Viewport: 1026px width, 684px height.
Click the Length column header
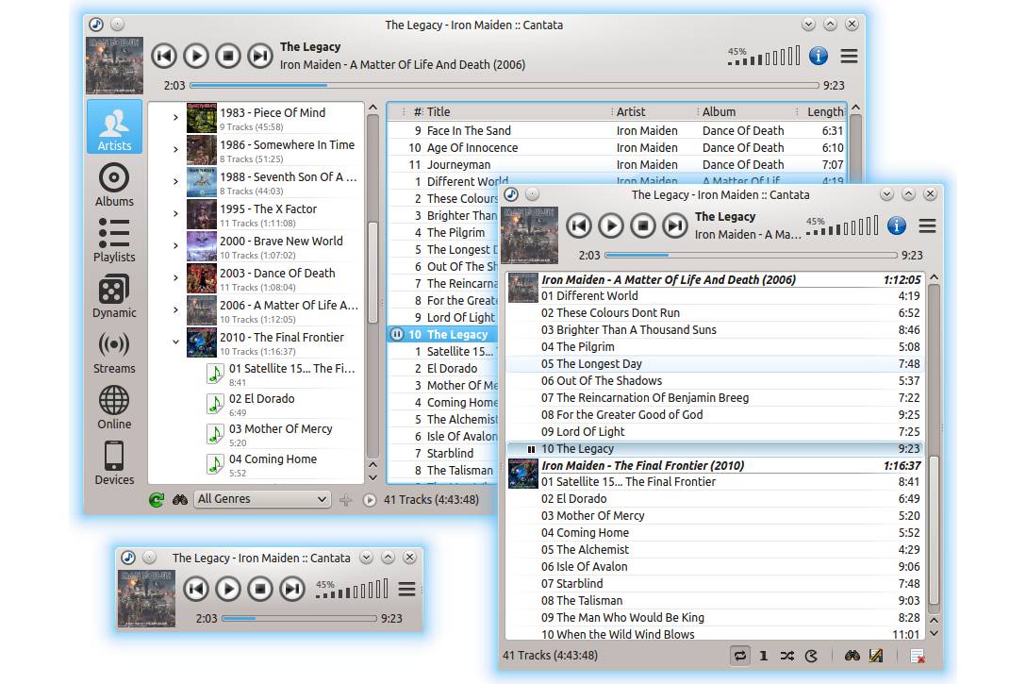pyautogui.click(x=824, y=111)
